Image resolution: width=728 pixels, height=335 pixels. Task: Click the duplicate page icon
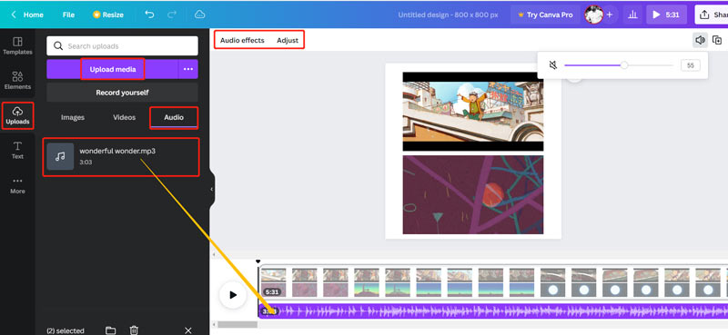point(717,40)
